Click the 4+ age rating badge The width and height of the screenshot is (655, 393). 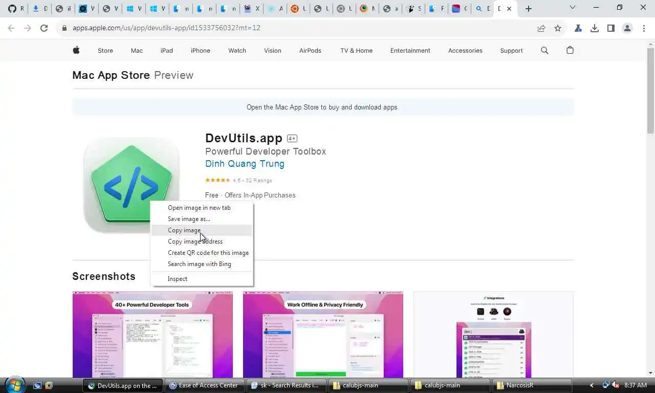coord(292,139)
